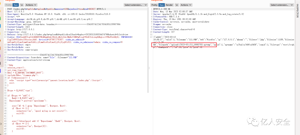Click the multipart/form-data Content-Type header
Screen dimensions: 300x135
coord(64,24)
